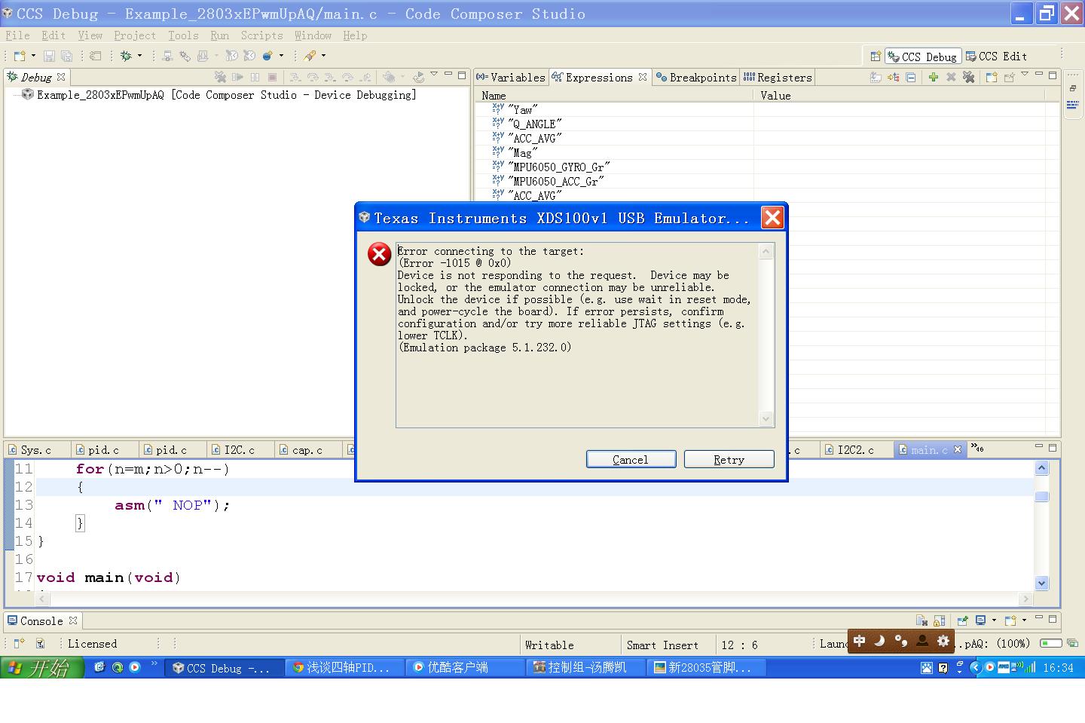Click Remove All expressions double-X icon

(x=968, y=77)
